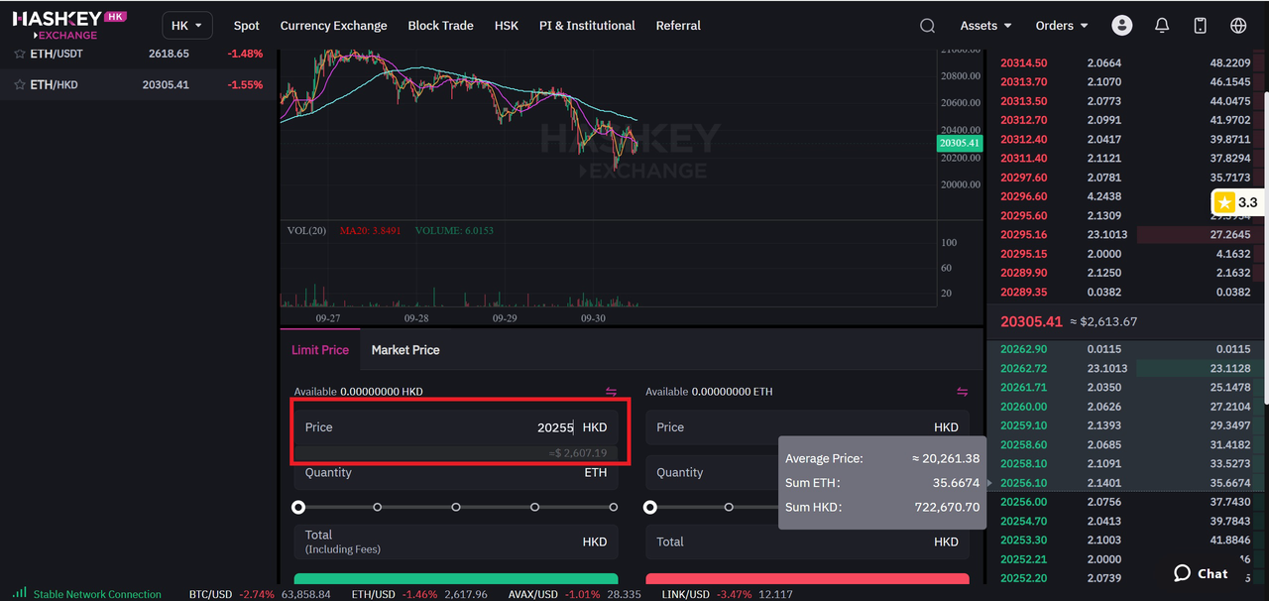Image resolution: width=1269 pixels, height=601 pixels.
Task: Switch to Market Price tab
Action: (x=404, y=350)
